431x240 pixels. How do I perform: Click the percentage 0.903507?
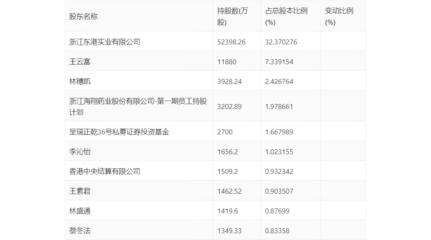pos(279,191)
